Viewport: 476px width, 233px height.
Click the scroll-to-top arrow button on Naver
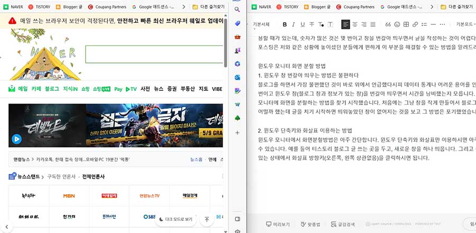(x=207, y=219)
